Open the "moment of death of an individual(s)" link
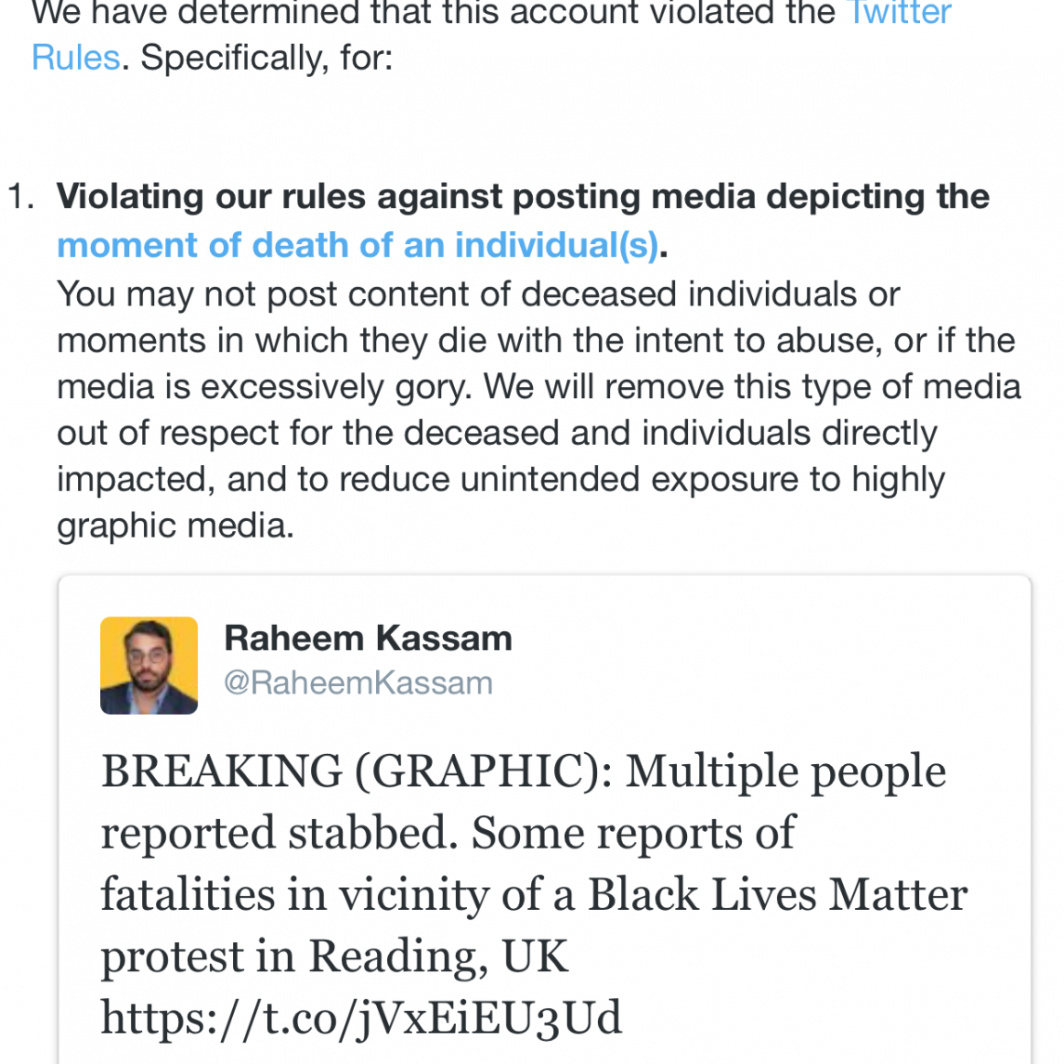Viewport: 1064px width, 1064px height. point(358,246)
